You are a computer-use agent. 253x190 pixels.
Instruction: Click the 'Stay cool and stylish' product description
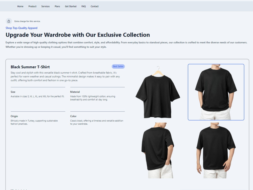point(65,77)
